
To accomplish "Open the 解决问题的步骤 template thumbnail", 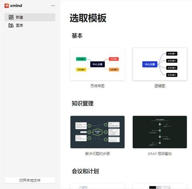I will coord(98,132).
